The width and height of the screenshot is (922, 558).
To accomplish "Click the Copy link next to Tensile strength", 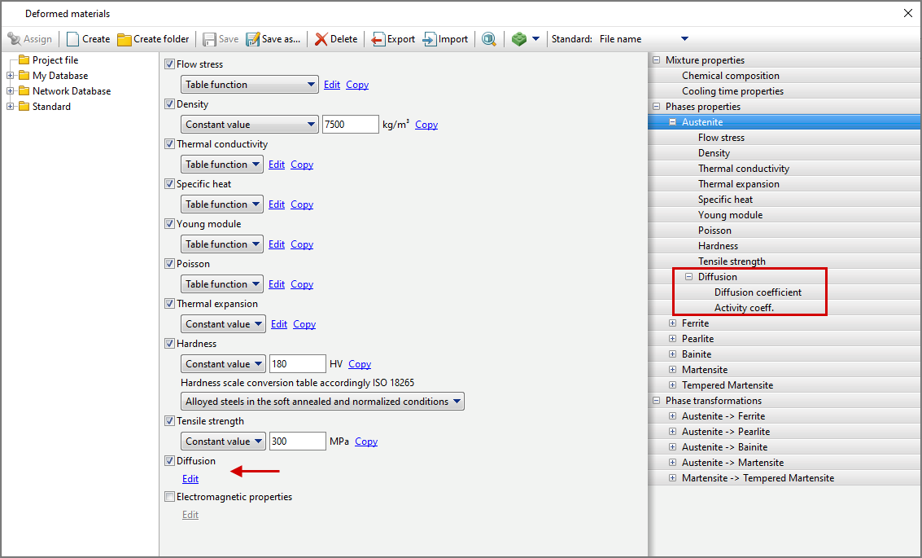I will (366, 442).
